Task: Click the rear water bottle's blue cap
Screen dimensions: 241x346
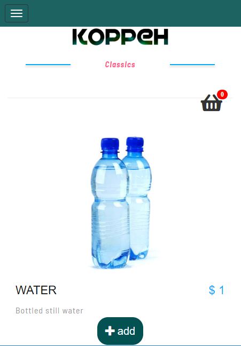Action: (135, 143)
